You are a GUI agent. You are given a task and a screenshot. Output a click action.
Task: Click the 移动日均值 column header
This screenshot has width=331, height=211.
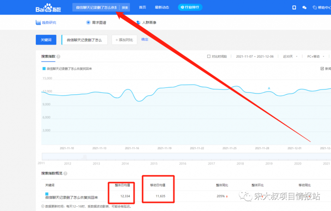click(x=158, y=185)
